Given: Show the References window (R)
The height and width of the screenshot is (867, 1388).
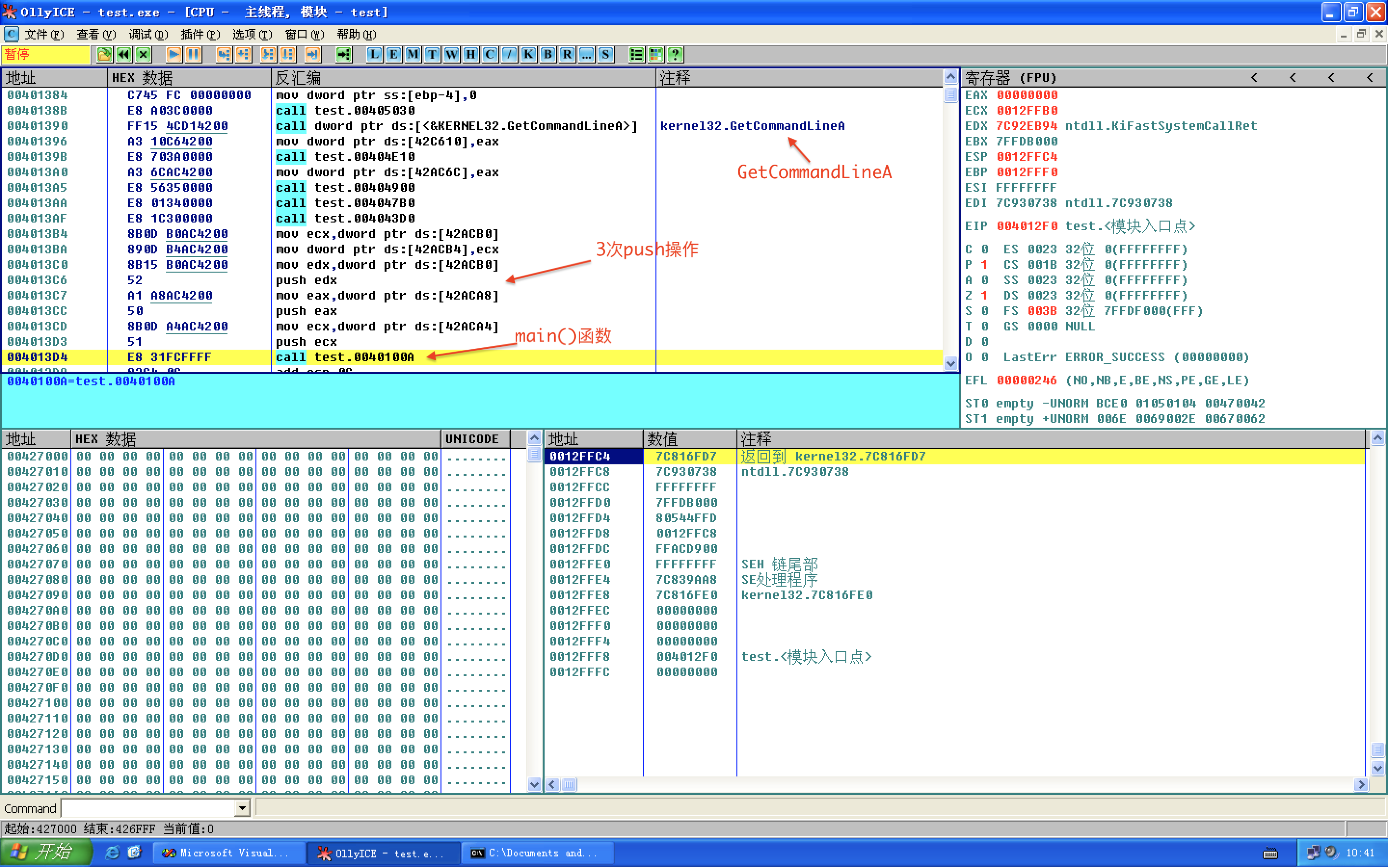Looking at the screenshot, I should [567, 54].
